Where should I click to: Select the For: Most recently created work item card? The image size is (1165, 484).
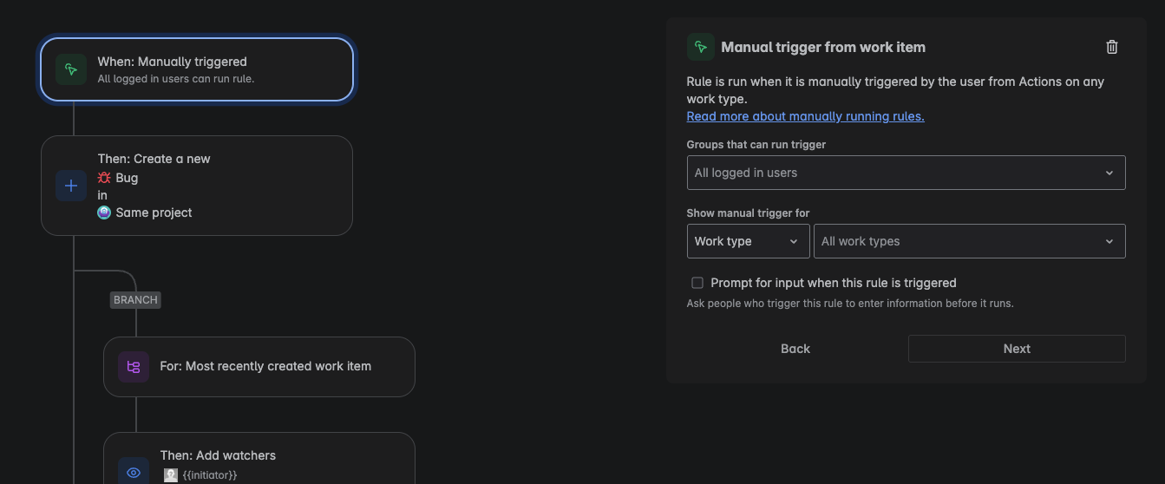pos(259,367)
